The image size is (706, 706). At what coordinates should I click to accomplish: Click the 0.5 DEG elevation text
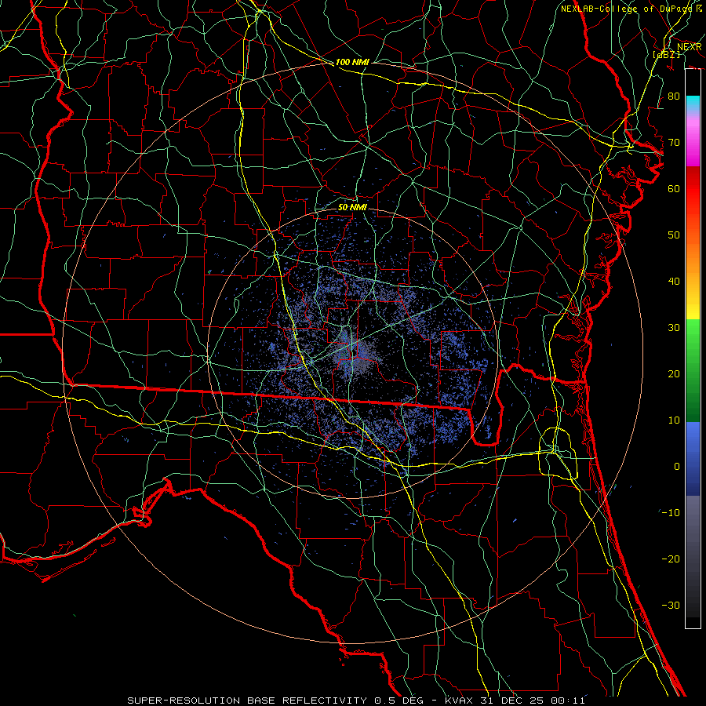coord(399,701)
